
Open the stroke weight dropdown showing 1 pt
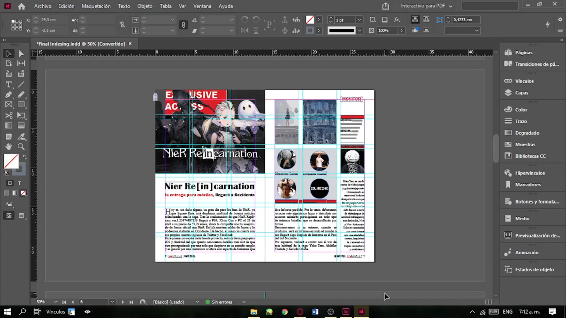pyautogui.click(x=359, y=19)
